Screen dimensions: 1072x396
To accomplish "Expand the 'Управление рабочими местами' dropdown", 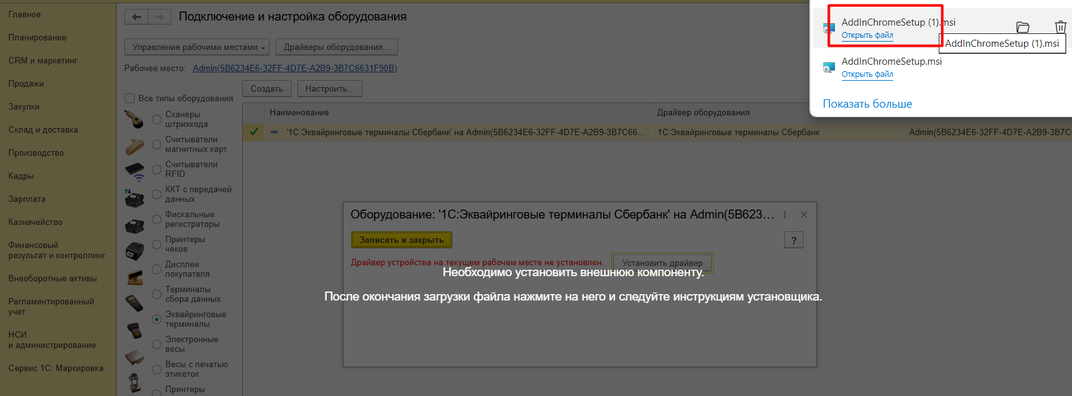I will (197, 47).
